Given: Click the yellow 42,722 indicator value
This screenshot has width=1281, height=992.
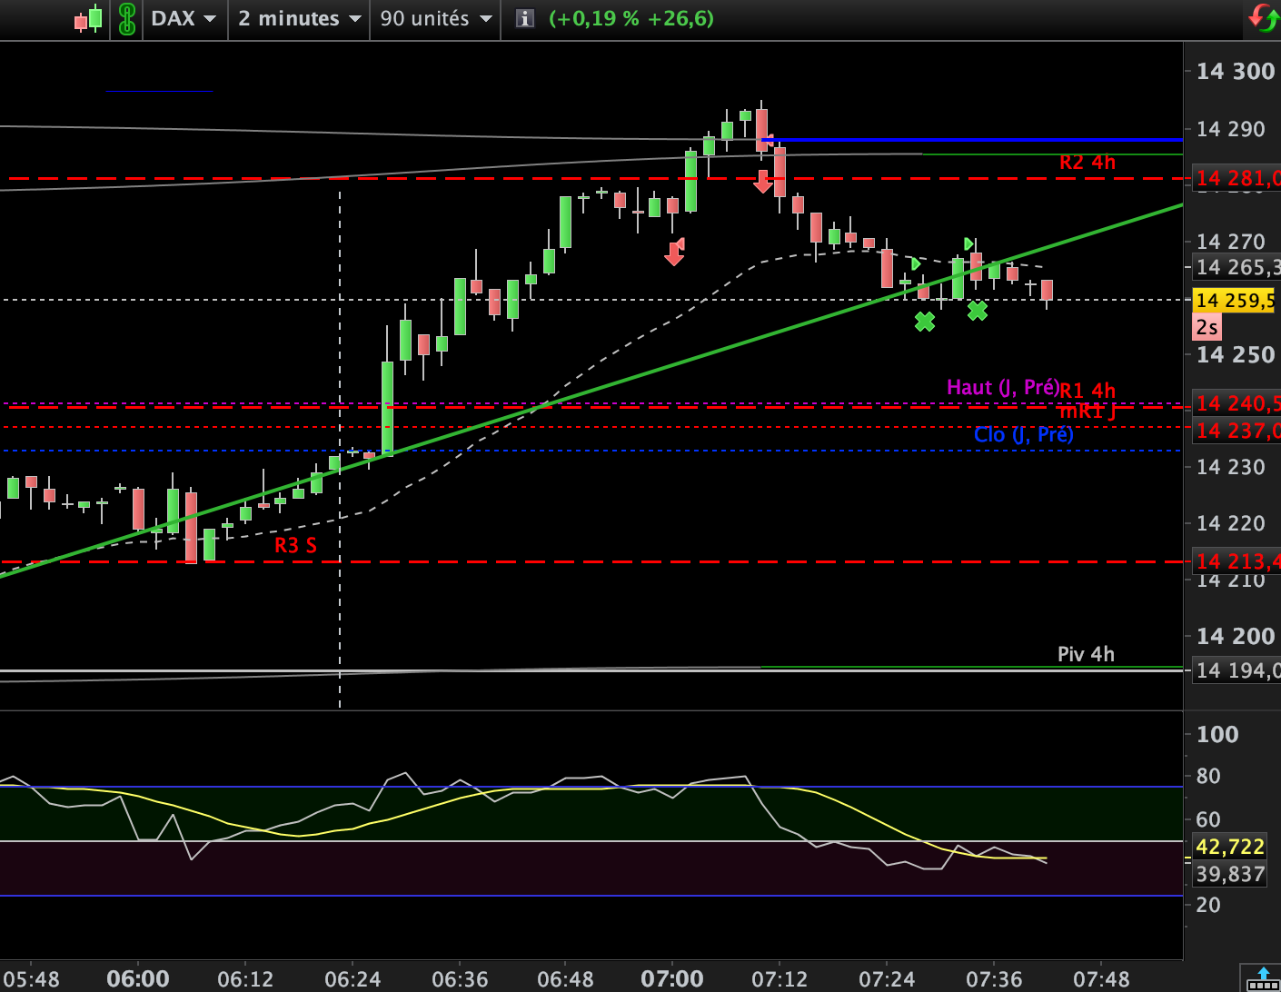Looking at the screenshot, I should point(1230,847).
